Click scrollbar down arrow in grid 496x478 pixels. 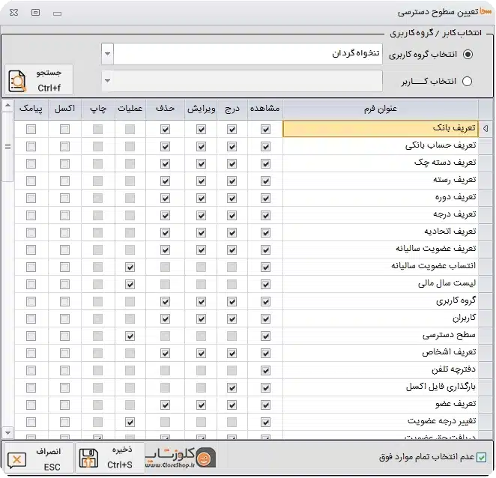[x=8, y=432]
